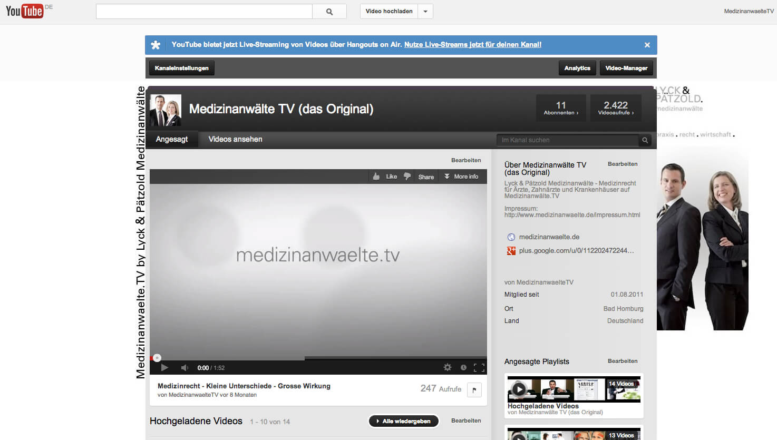Select the Angesagt tab

tap(172, 139)
